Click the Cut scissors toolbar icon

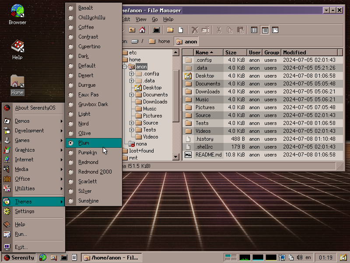coord(219,30)
